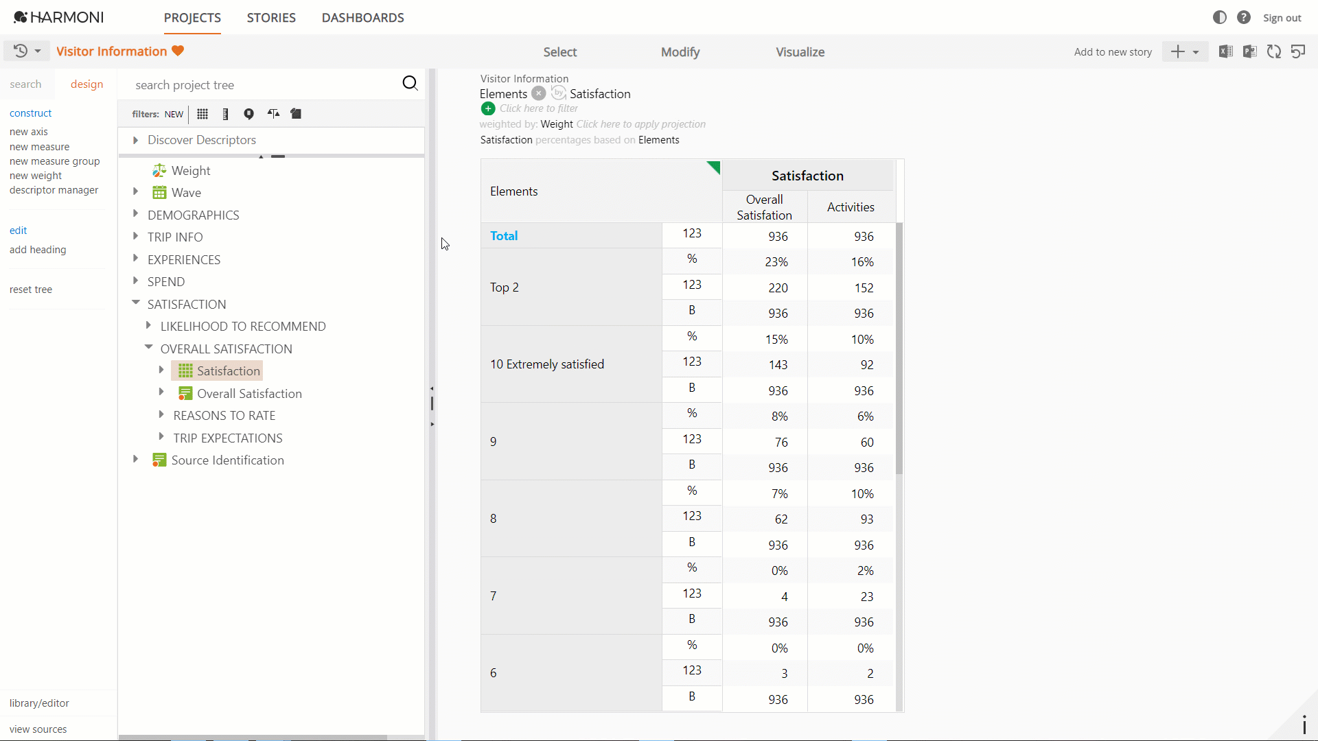
Task: Click 'Click here to apply projection'
Action: click(640, 124)
